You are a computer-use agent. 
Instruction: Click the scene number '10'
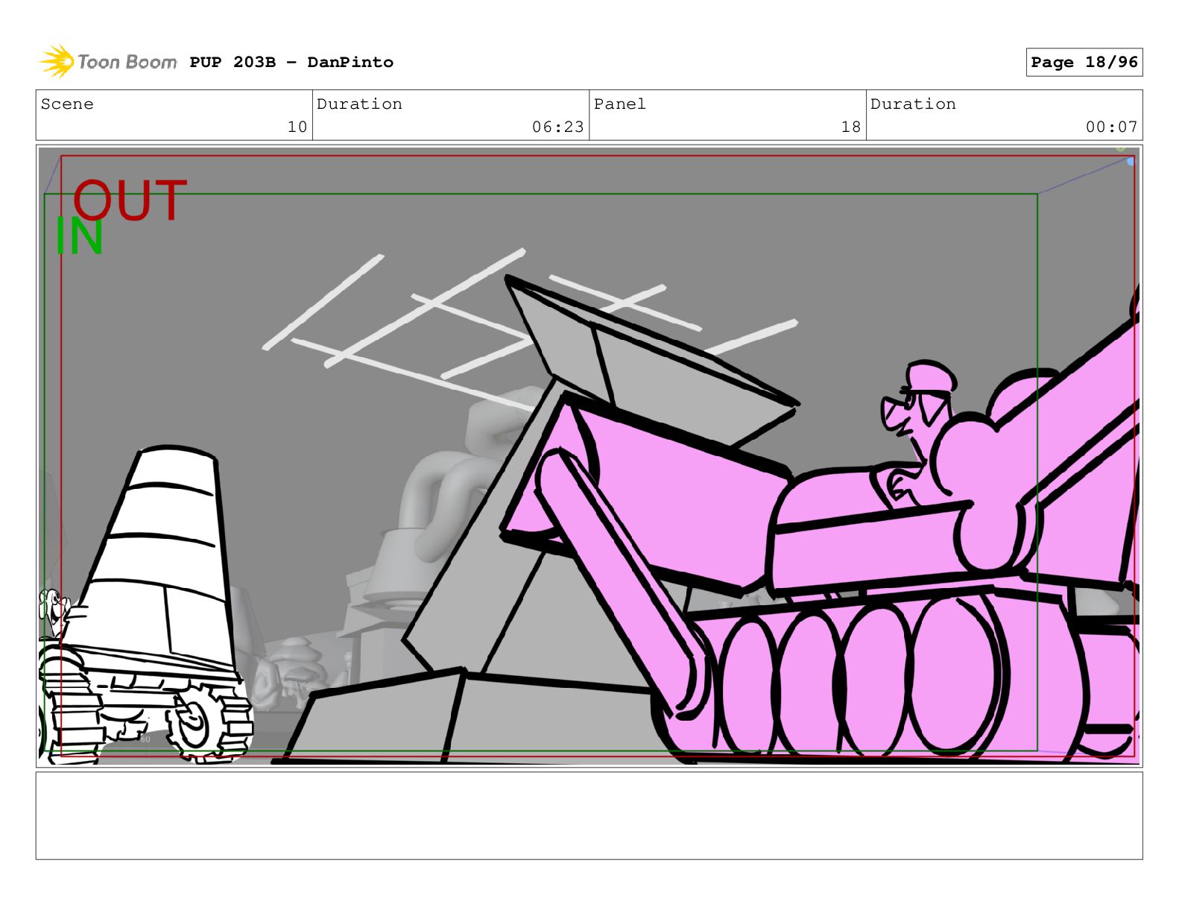(x=297, y=127)
